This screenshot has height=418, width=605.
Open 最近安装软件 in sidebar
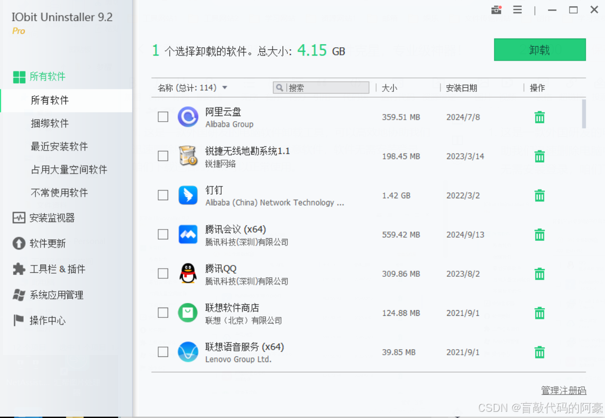[59, 146]
